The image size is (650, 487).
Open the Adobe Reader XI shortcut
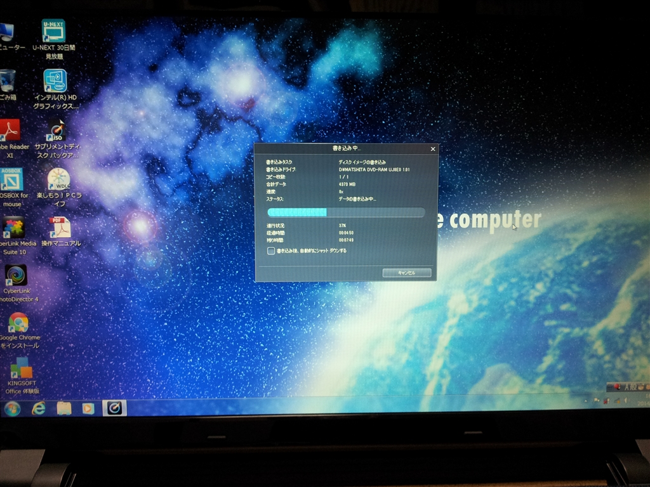click(x=13, y=139)
